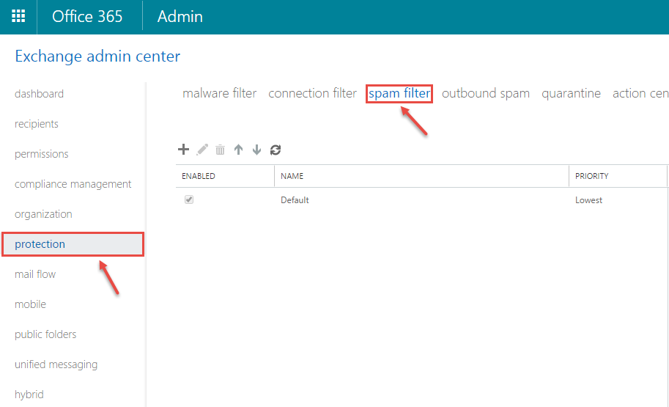Viewport: 669px width, 407px height.
Task: Select the spam filter tab
Action: coord(399,94)
